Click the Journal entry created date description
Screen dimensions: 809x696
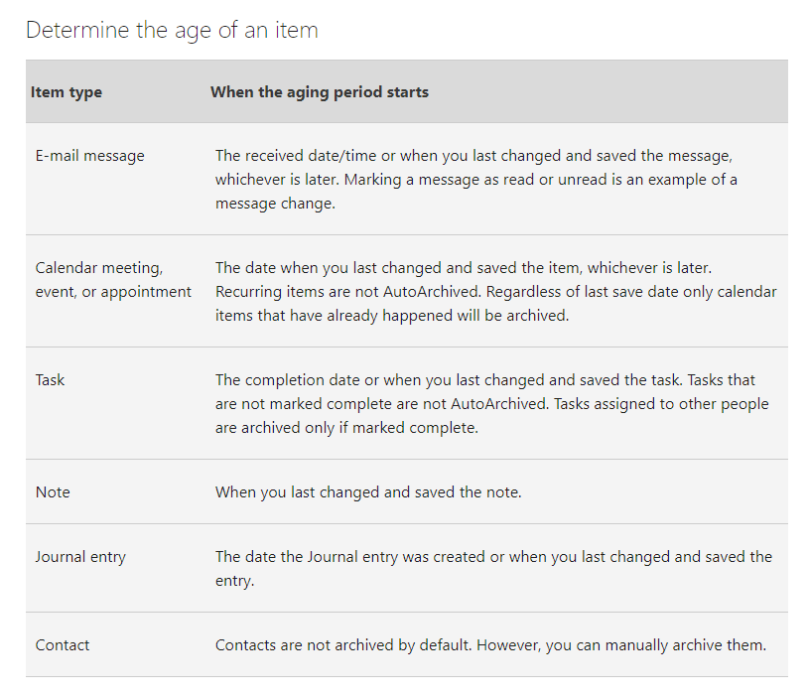pos(493,568)
